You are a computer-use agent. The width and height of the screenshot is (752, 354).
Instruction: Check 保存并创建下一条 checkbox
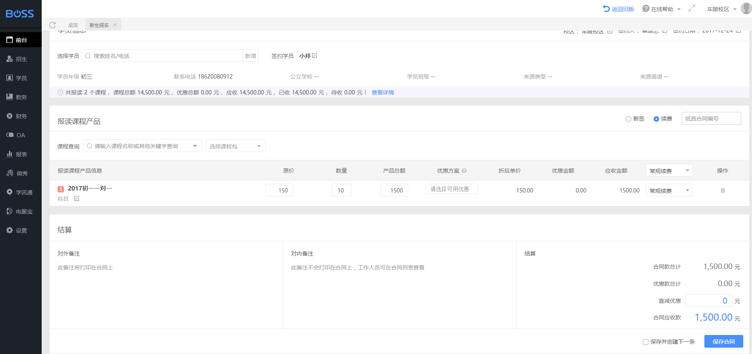tap(646, 342)
